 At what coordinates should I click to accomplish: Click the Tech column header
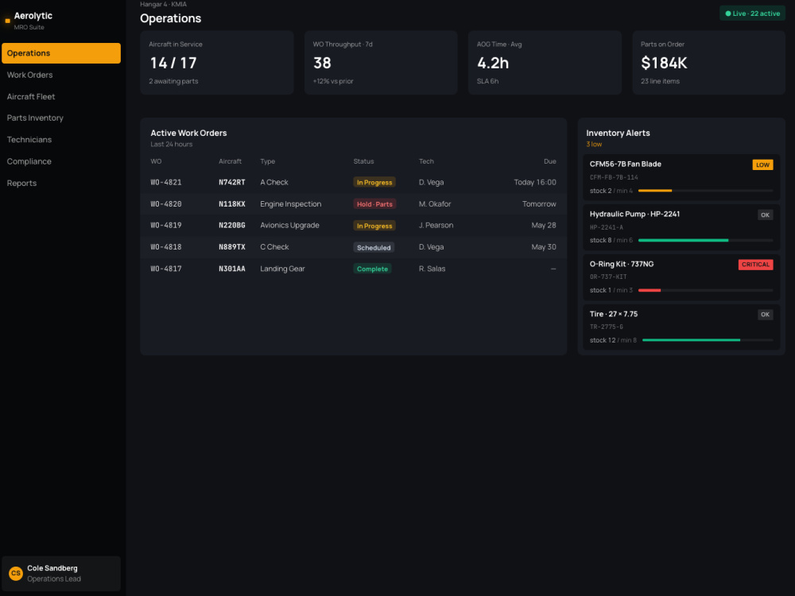click(x=426, y=161)
